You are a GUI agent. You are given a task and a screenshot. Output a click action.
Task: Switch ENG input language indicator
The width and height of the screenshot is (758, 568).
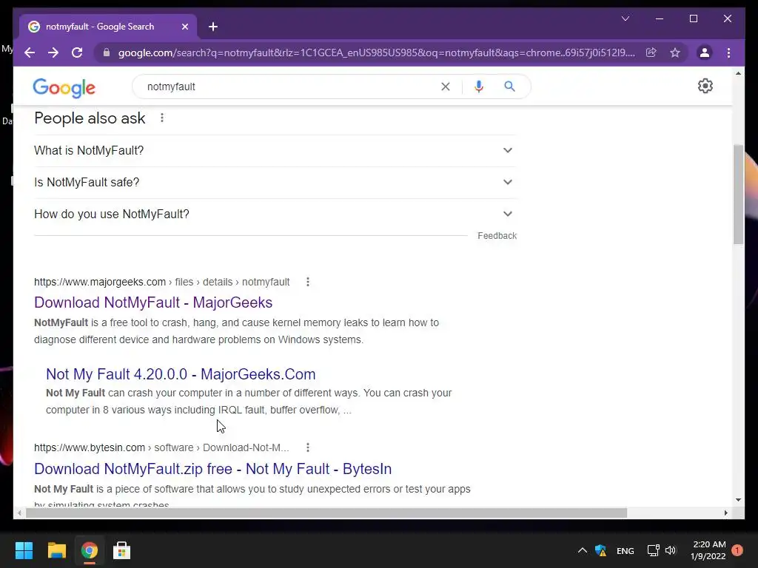(625, 550)
